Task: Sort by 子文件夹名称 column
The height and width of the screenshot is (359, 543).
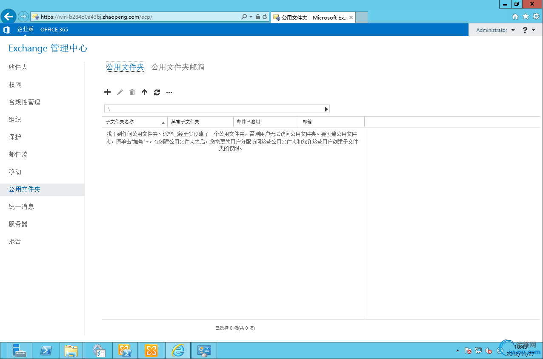Action: tap(135, 122)
